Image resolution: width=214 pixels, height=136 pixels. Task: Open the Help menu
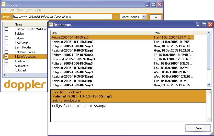pyautogui.click(x=38, y=10)
